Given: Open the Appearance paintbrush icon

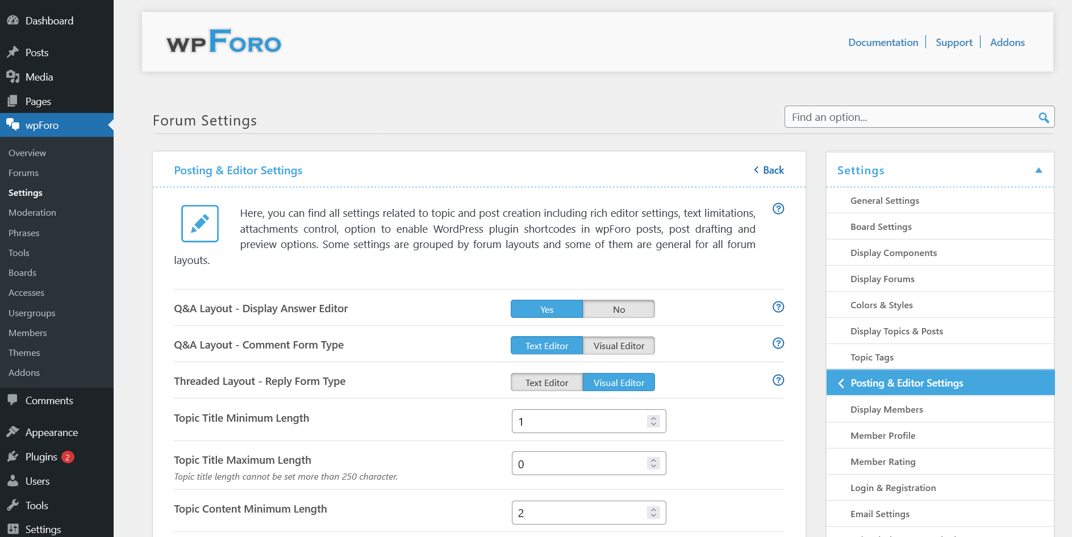Looking at the screenshot, I should (x=12, y=432).
